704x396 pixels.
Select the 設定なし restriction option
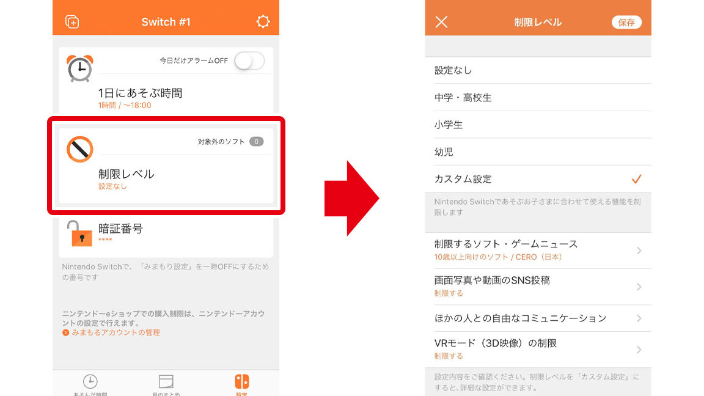pos(538,70)
